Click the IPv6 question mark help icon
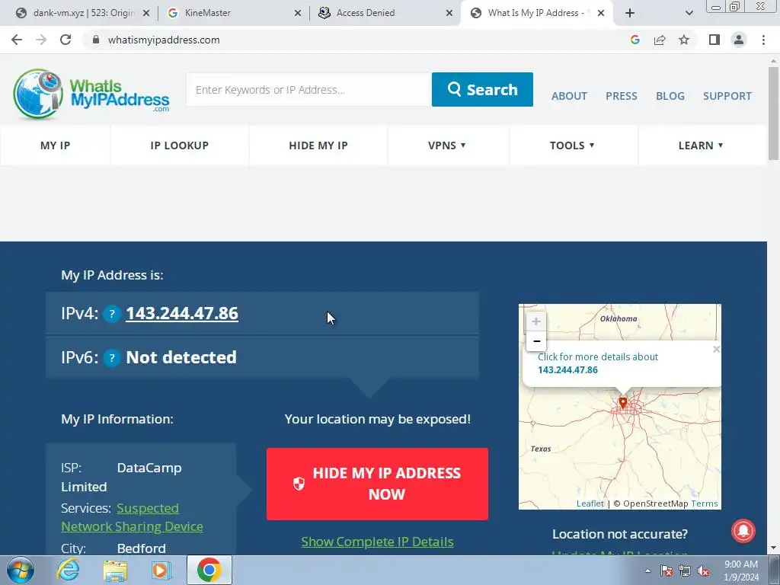This screenshot has height=585, width=780. pyautogui.click(x=112, y=358)
